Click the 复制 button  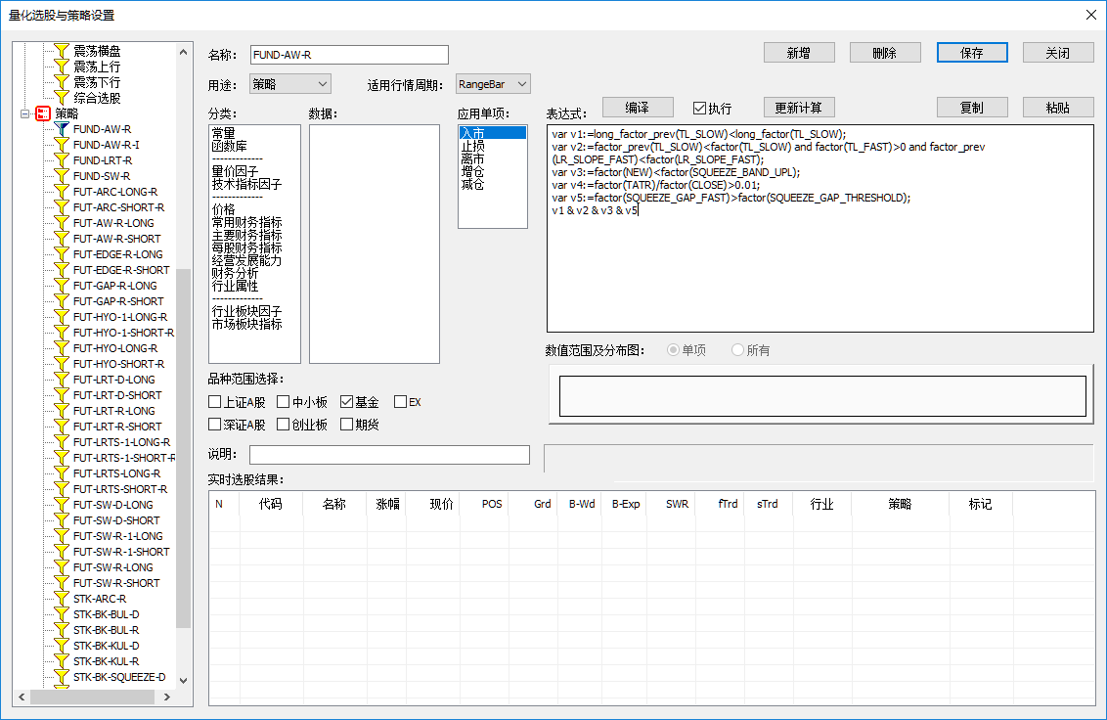[x=972, y=108]
